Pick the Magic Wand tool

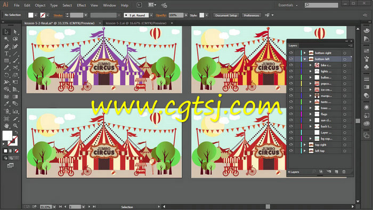6,39
